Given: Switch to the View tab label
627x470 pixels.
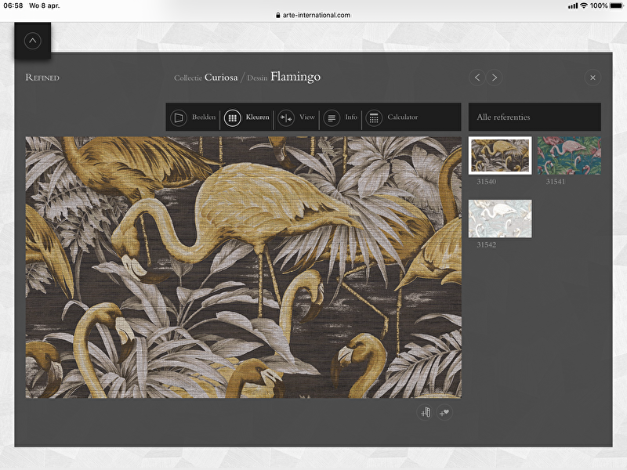Looking at the screenshot, I should [x=307, y=117].
